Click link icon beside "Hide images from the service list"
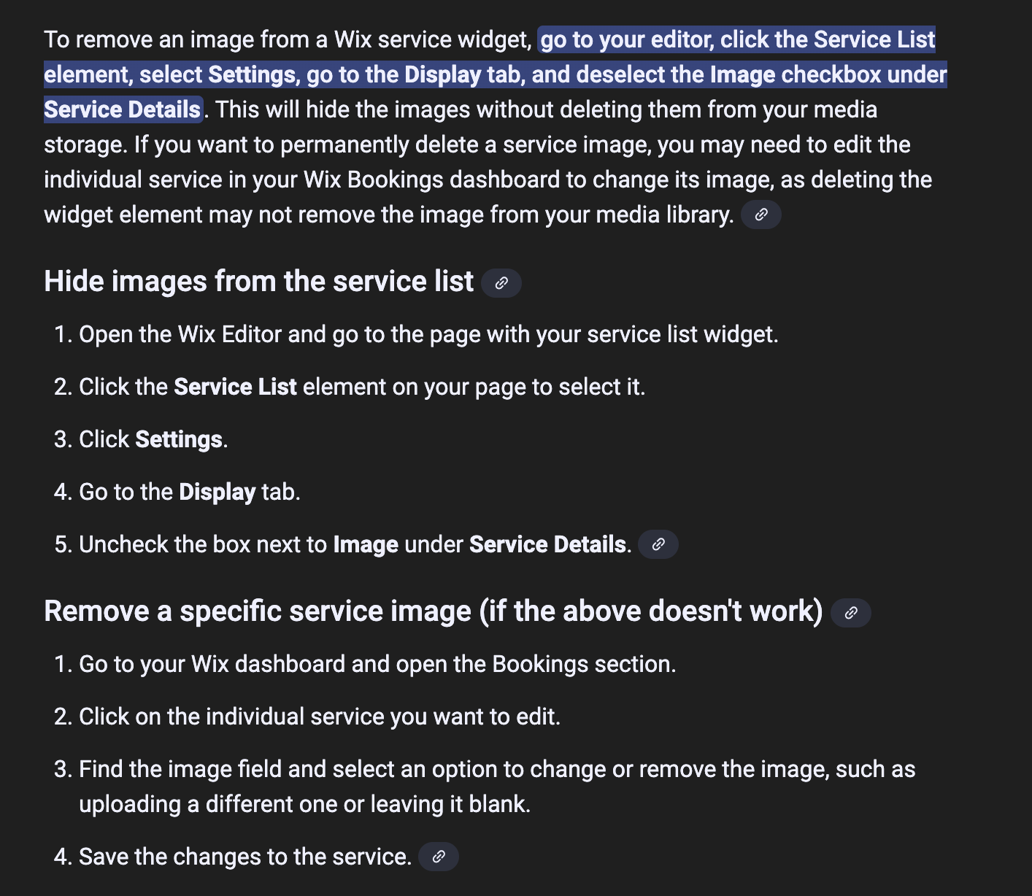This screenshot has width=1032, height=896. point(501,283)
